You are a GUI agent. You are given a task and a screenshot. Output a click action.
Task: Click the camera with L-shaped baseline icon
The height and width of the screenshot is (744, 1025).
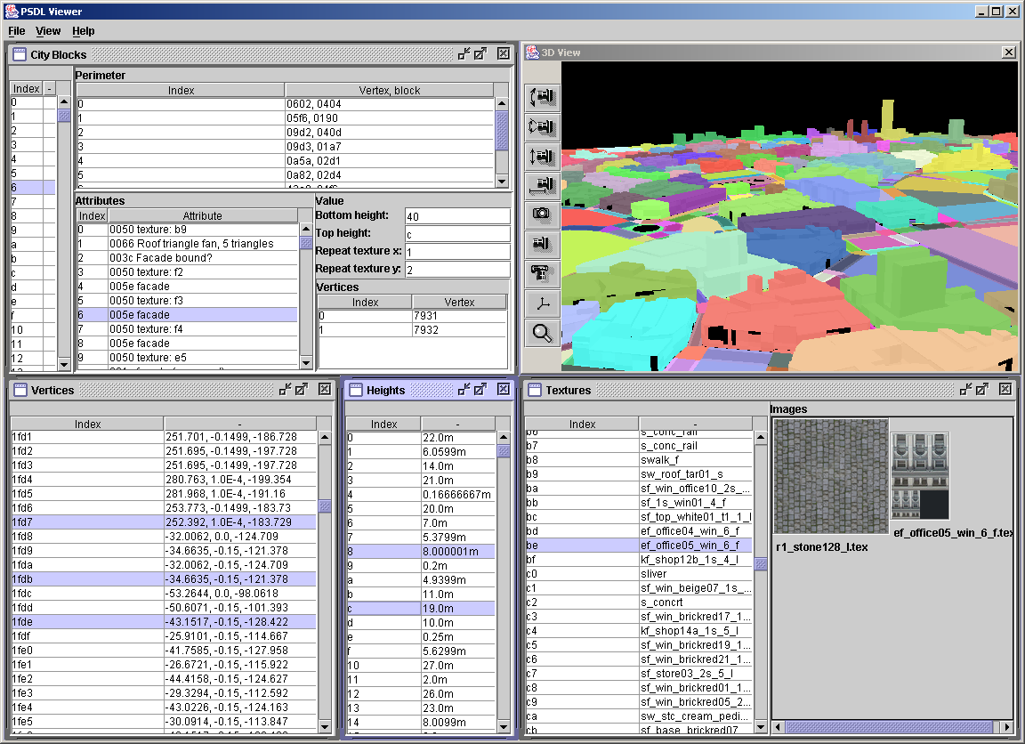coord(543,185)
